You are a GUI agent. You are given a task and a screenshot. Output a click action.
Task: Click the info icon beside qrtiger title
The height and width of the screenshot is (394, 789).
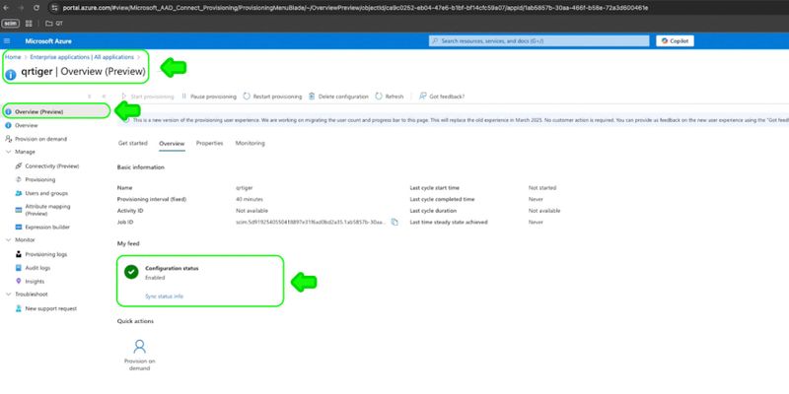click(11, 75)
